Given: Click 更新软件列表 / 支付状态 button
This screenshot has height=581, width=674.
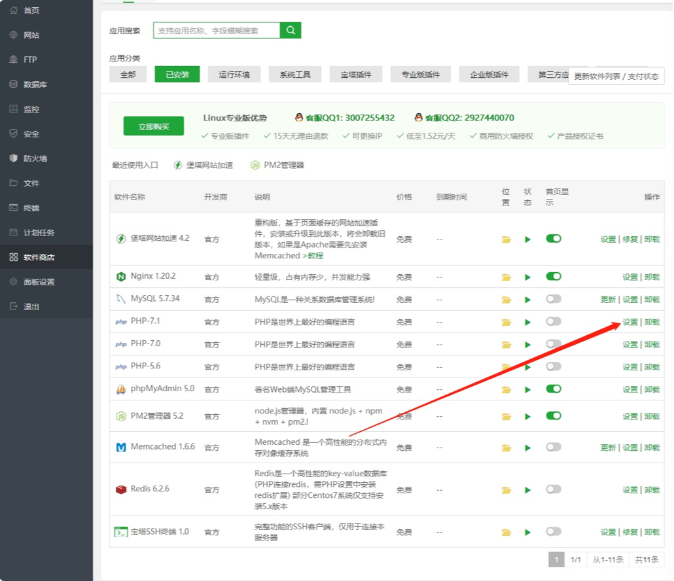Looking at the screenshot, I should click(x=616, y=76).
